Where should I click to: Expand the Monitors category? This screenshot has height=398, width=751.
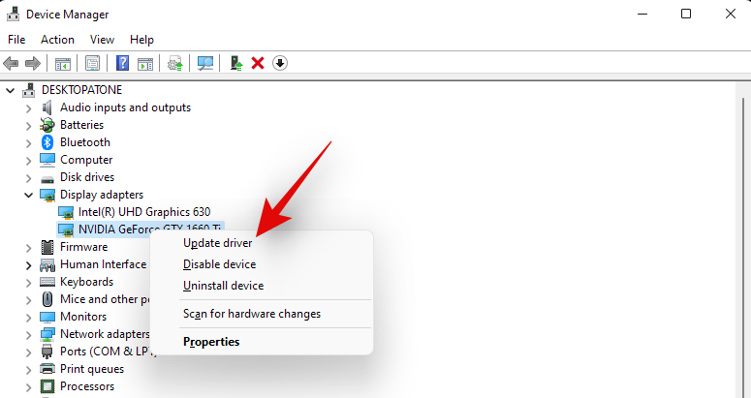click(29, 318)
